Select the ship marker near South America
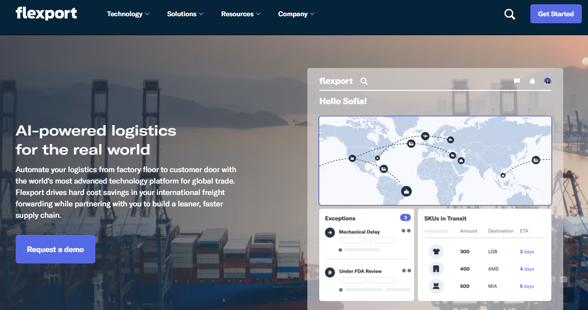Viewport: 588px width, 310px height. pos(406,191)
